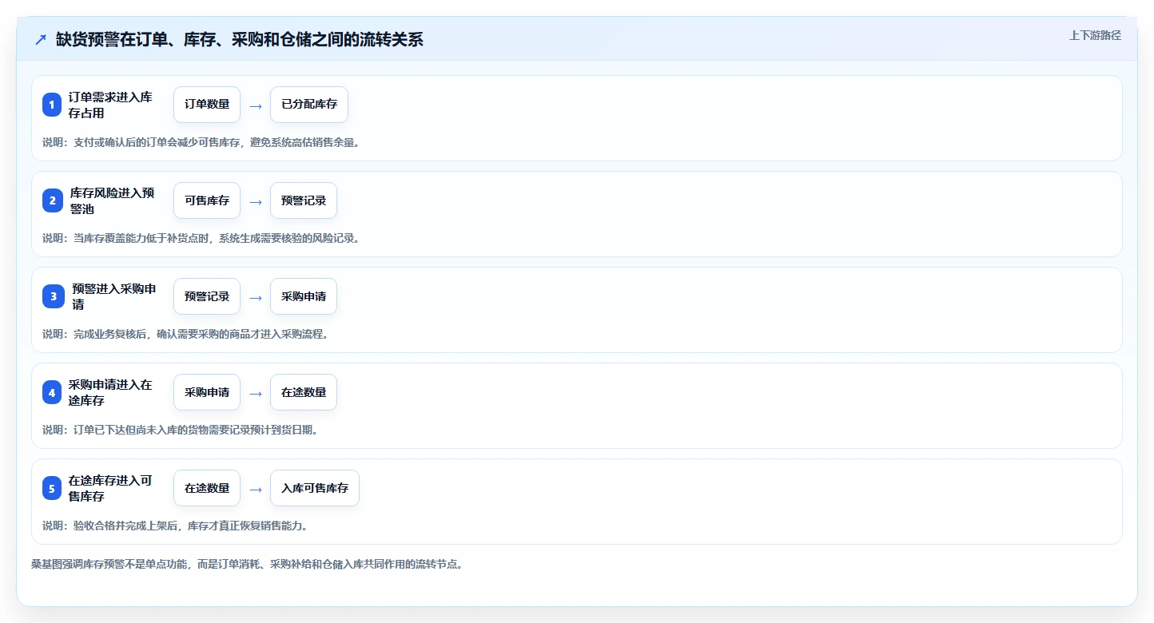Click 在途数量 source chip in step 5
1154x623 pixels.
[207, 488]
